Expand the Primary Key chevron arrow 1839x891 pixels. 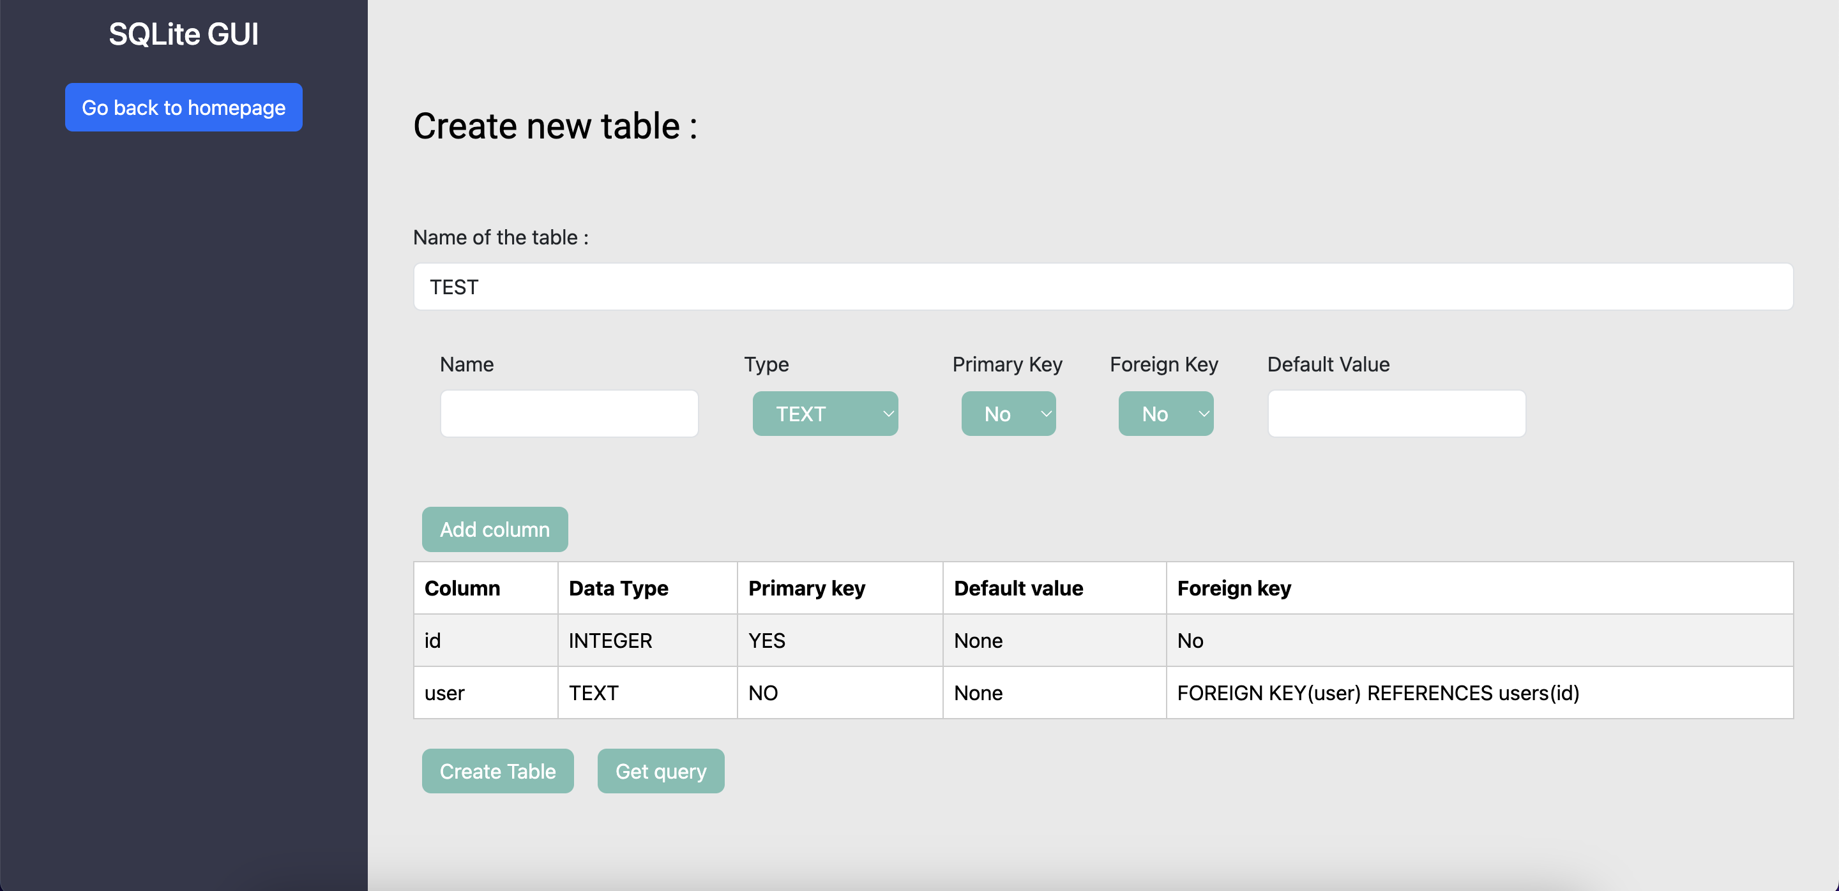click(1045, 414)
